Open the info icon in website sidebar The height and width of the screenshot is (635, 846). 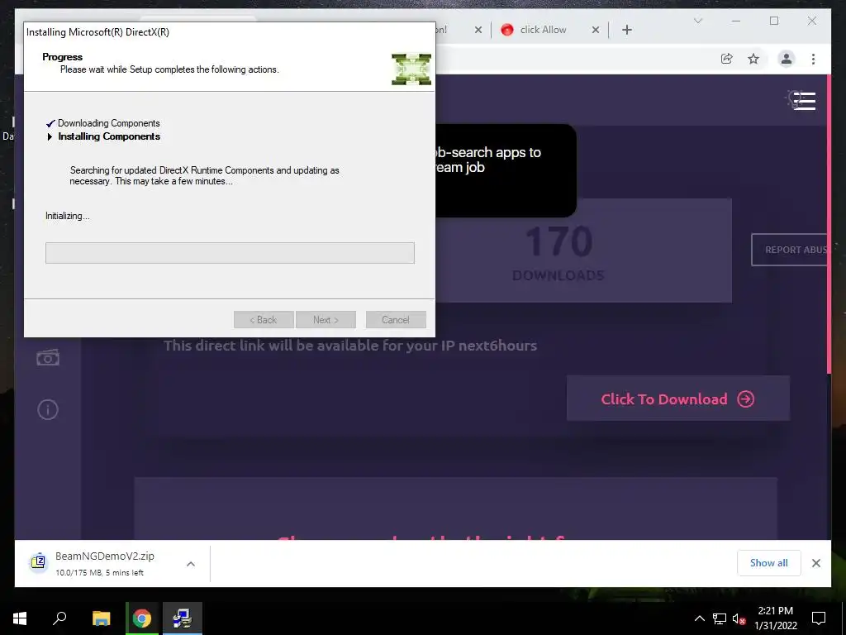click(47, 409)
